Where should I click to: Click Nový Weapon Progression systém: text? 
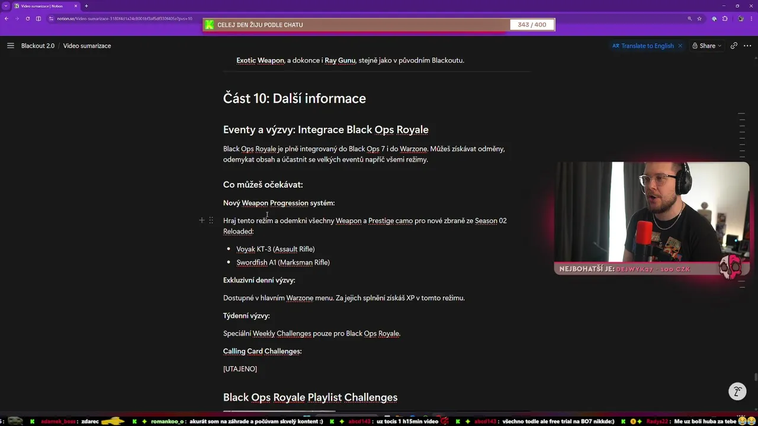point(279,203)
